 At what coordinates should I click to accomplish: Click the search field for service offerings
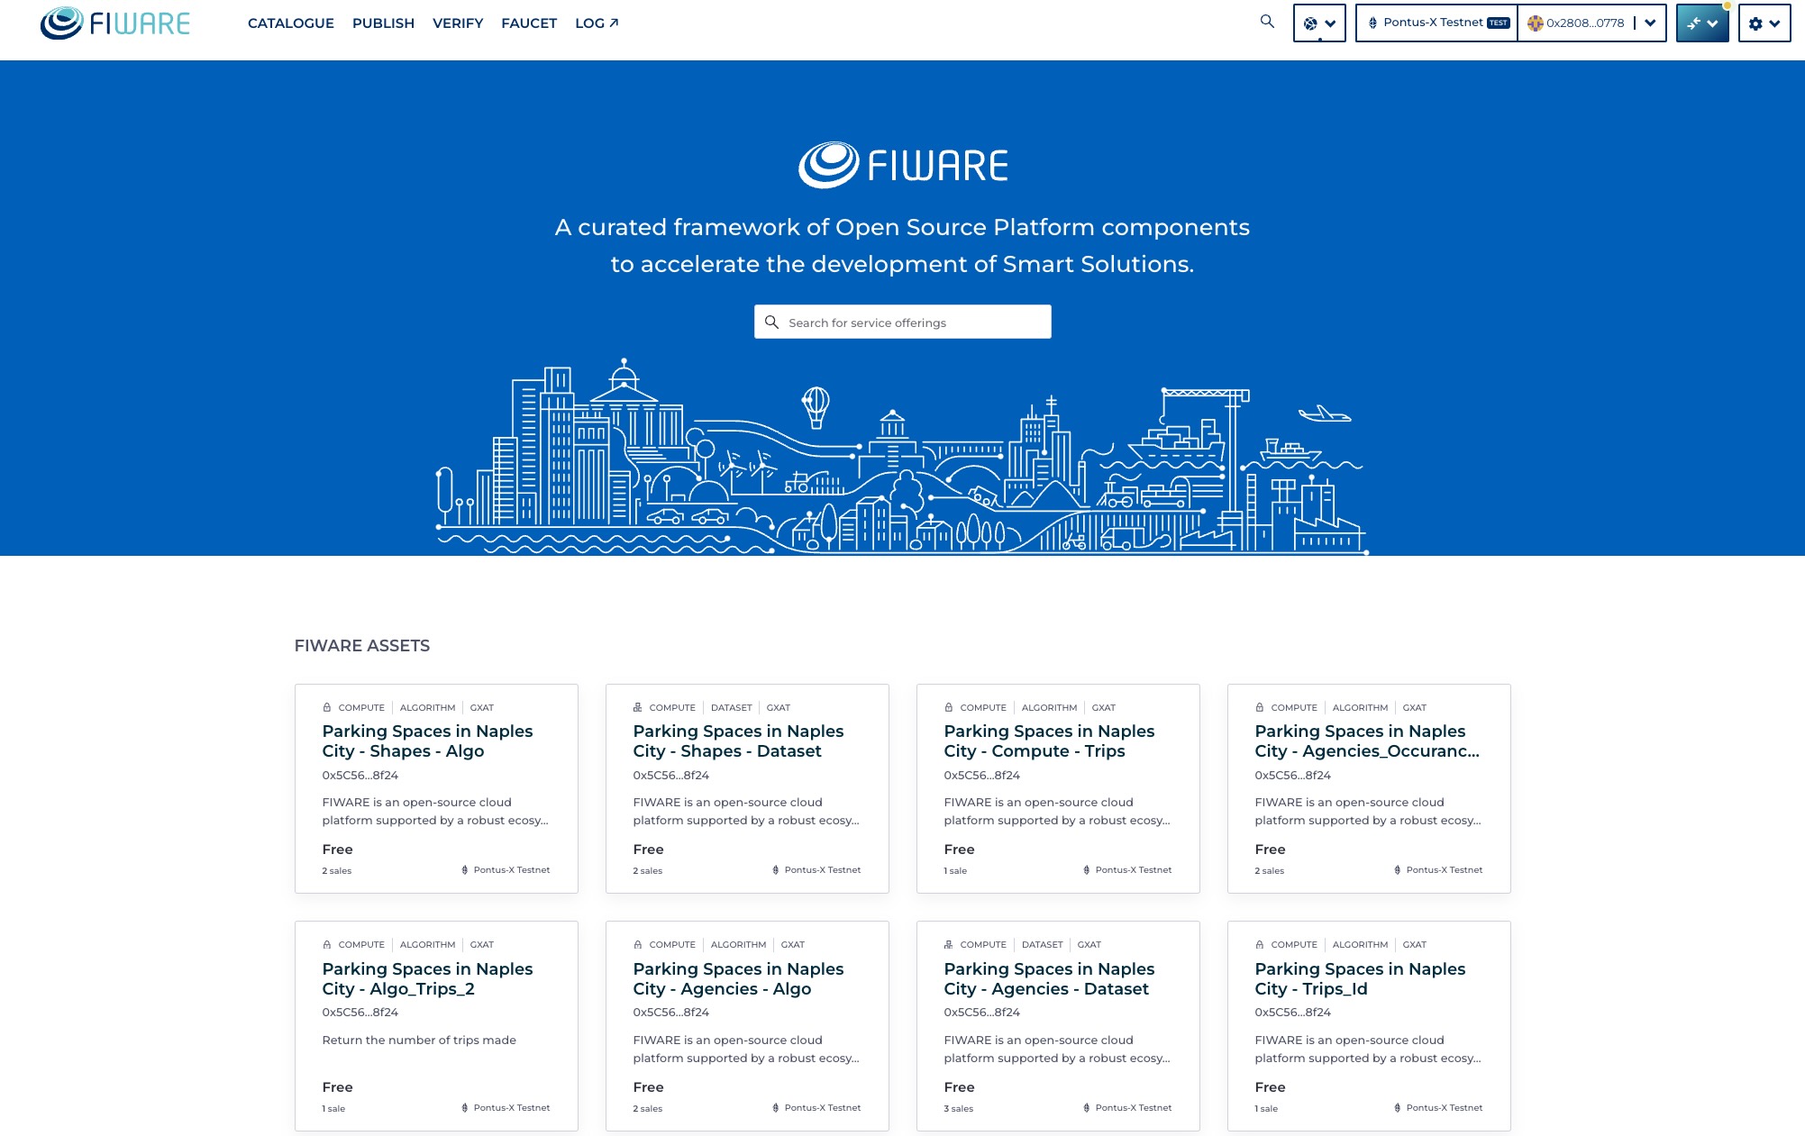[x=903, y=322]
